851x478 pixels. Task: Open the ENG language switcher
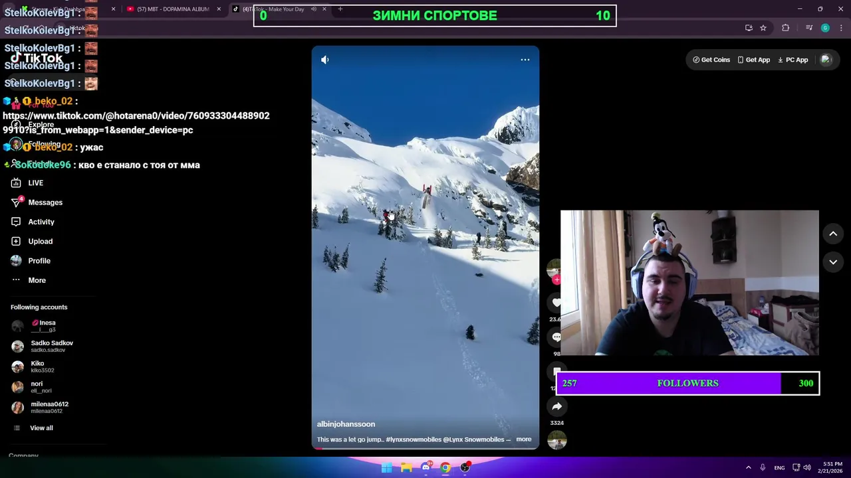pos(779,468)
